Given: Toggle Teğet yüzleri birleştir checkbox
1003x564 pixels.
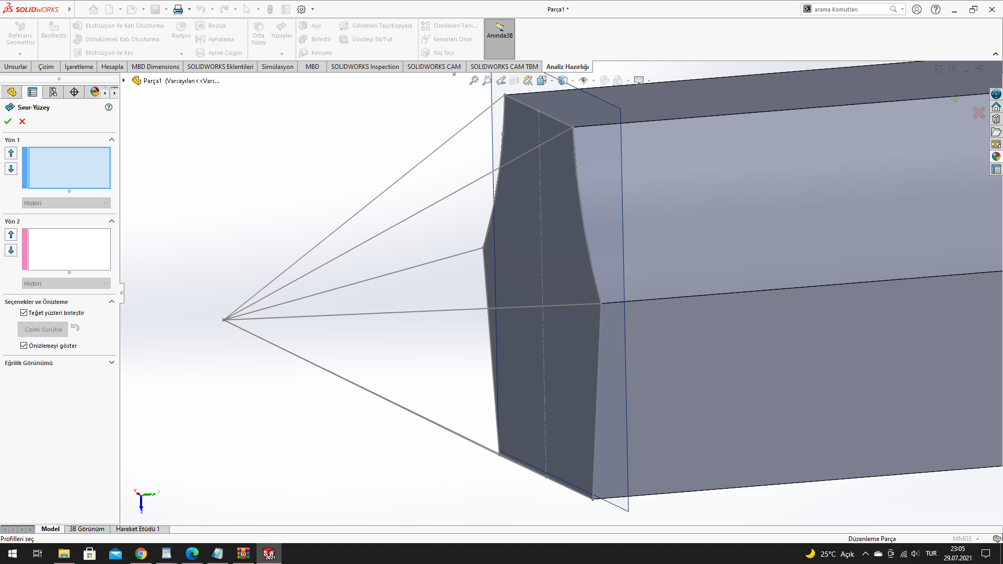Looking at the screenshot, I should point(24,313).
